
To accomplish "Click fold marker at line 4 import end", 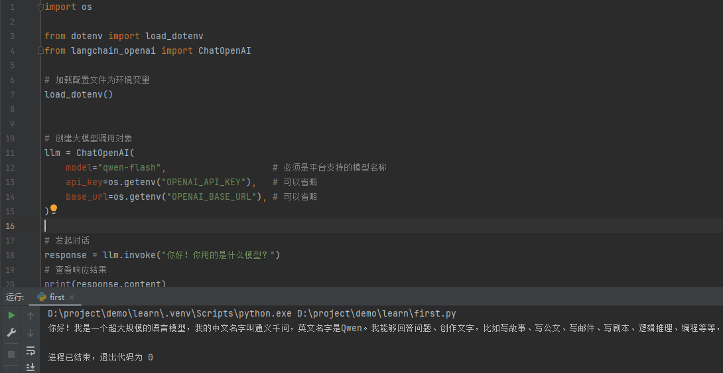I will click(41, 51).
